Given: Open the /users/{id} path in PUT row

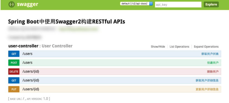Looking at the screenshot, I should pos(31,89).
